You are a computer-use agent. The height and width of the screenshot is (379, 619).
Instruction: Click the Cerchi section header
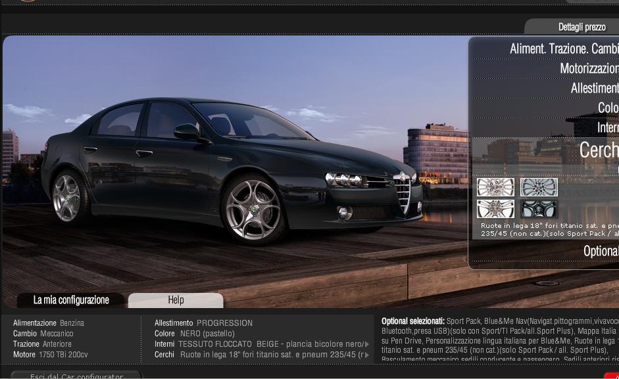pos(598,150)
